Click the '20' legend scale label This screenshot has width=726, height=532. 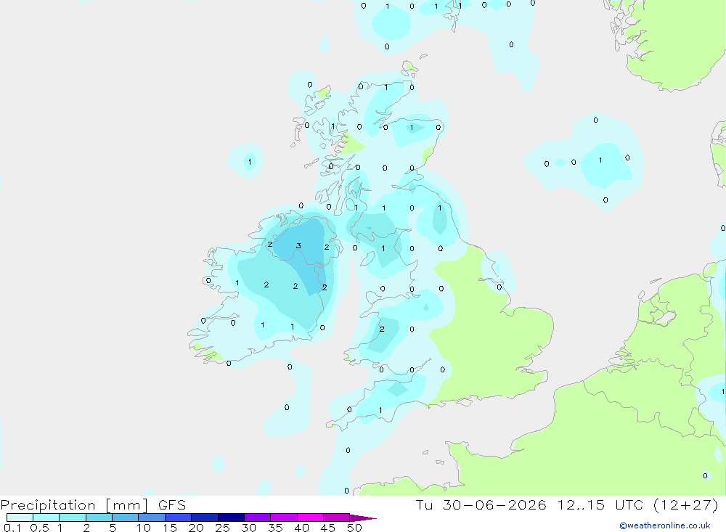click(x=196, y=528)
